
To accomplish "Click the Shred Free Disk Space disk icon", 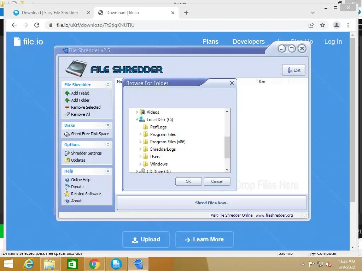I will coord(67,134).
